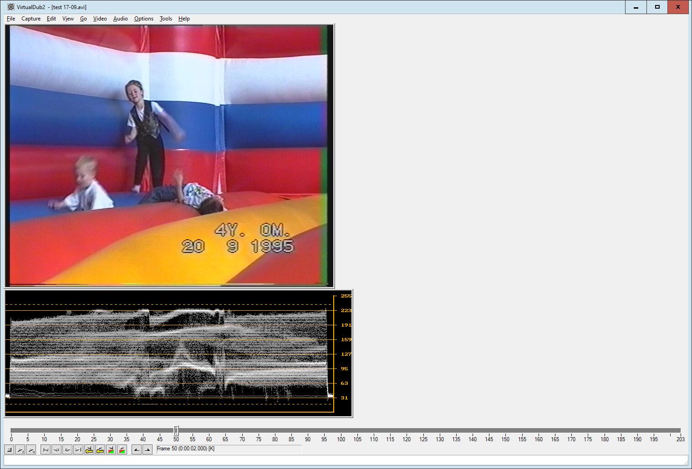Set selection end mark-out
The height and width of the screenshot is (469, 692).
148,450
